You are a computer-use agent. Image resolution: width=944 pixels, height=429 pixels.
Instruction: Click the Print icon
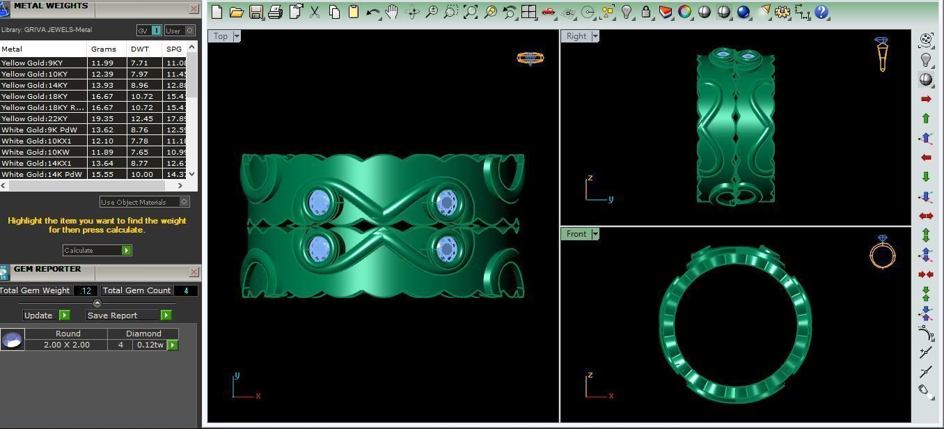[275, 12]
